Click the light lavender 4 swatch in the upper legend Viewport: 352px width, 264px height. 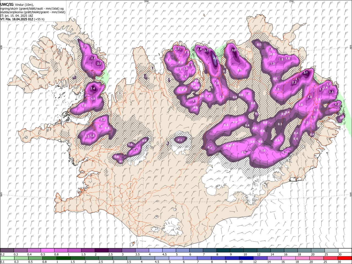[x=156, y=250]
